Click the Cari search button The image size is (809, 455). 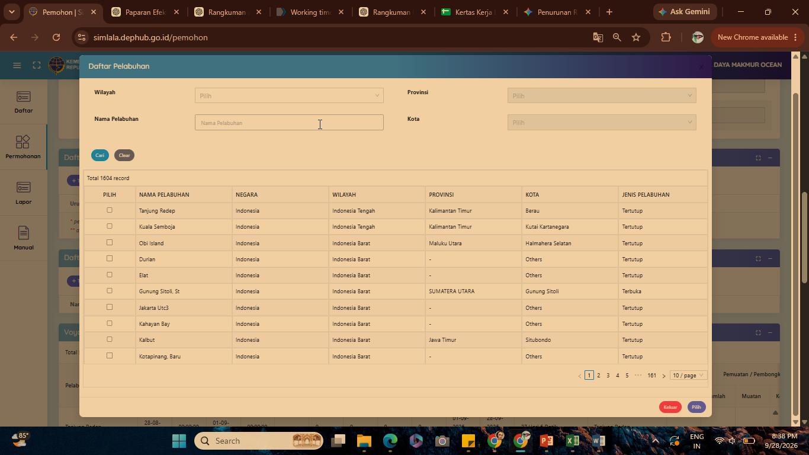click(99, 155)
